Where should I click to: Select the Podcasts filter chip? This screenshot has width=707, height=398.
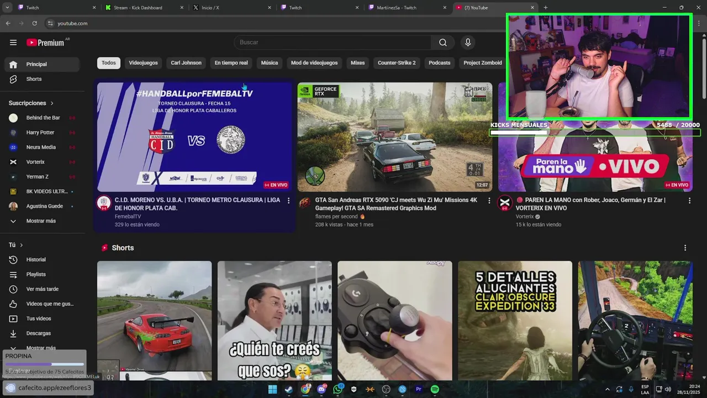click(440, 63)
